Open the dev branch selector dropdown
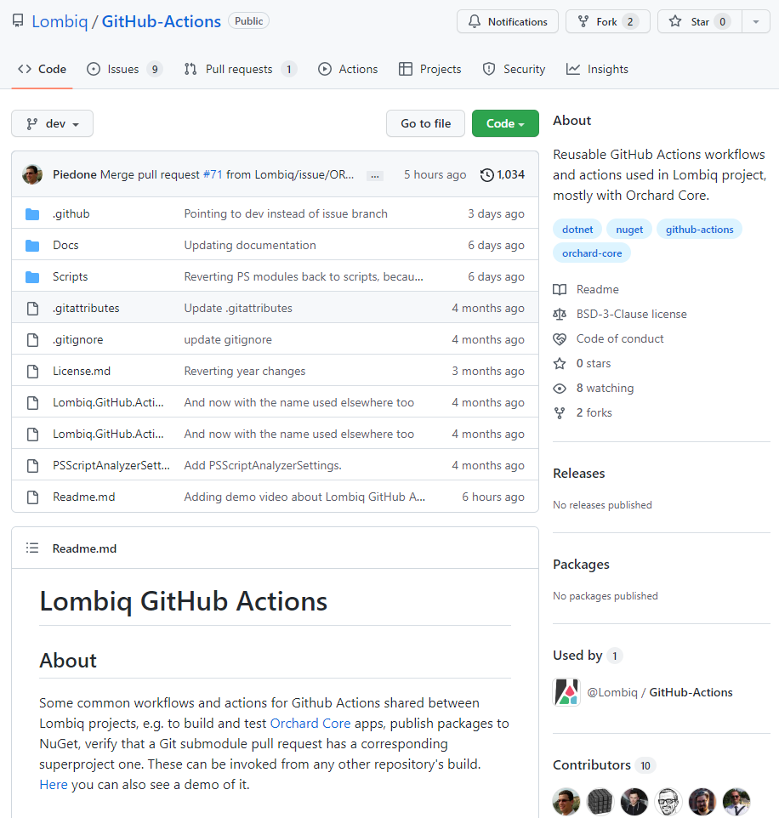 52,123
